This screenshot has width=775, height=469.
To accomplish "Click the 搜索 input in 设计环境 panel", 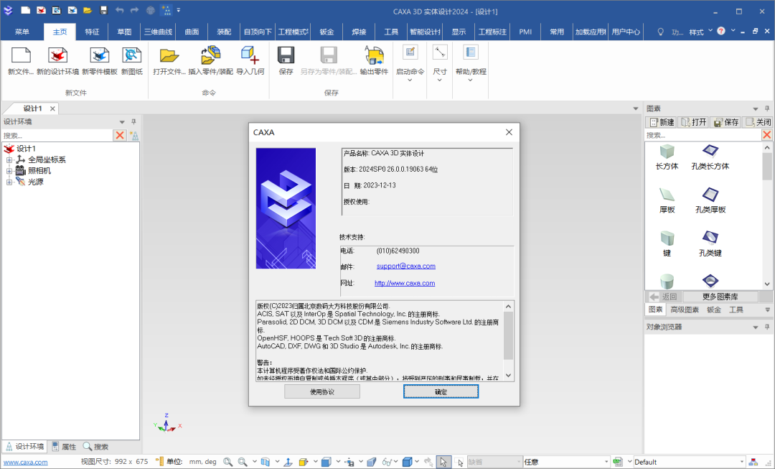I will (x=57, y=135).
